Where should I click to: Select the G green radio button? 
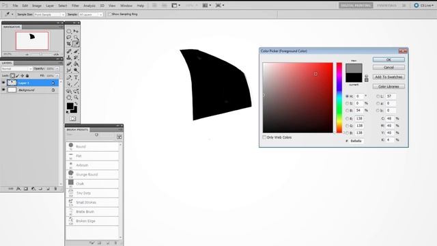coord(348,126)
